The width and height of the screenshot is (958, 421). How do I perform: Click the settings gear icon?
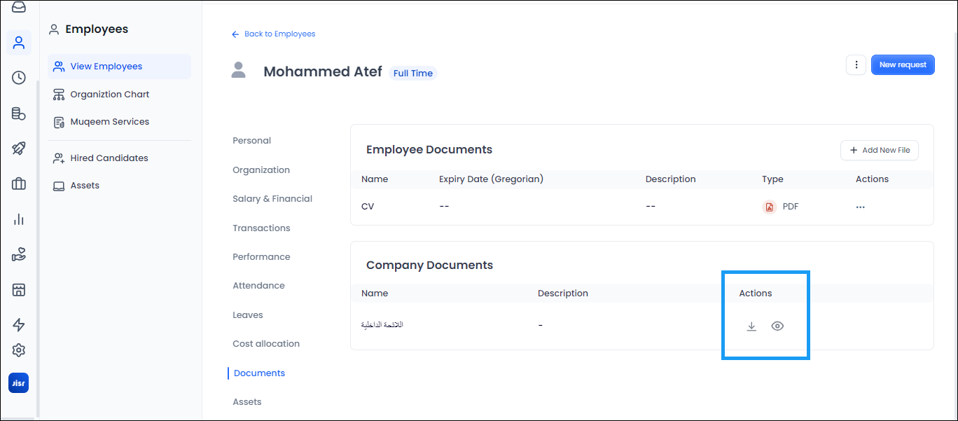point(19,350)
